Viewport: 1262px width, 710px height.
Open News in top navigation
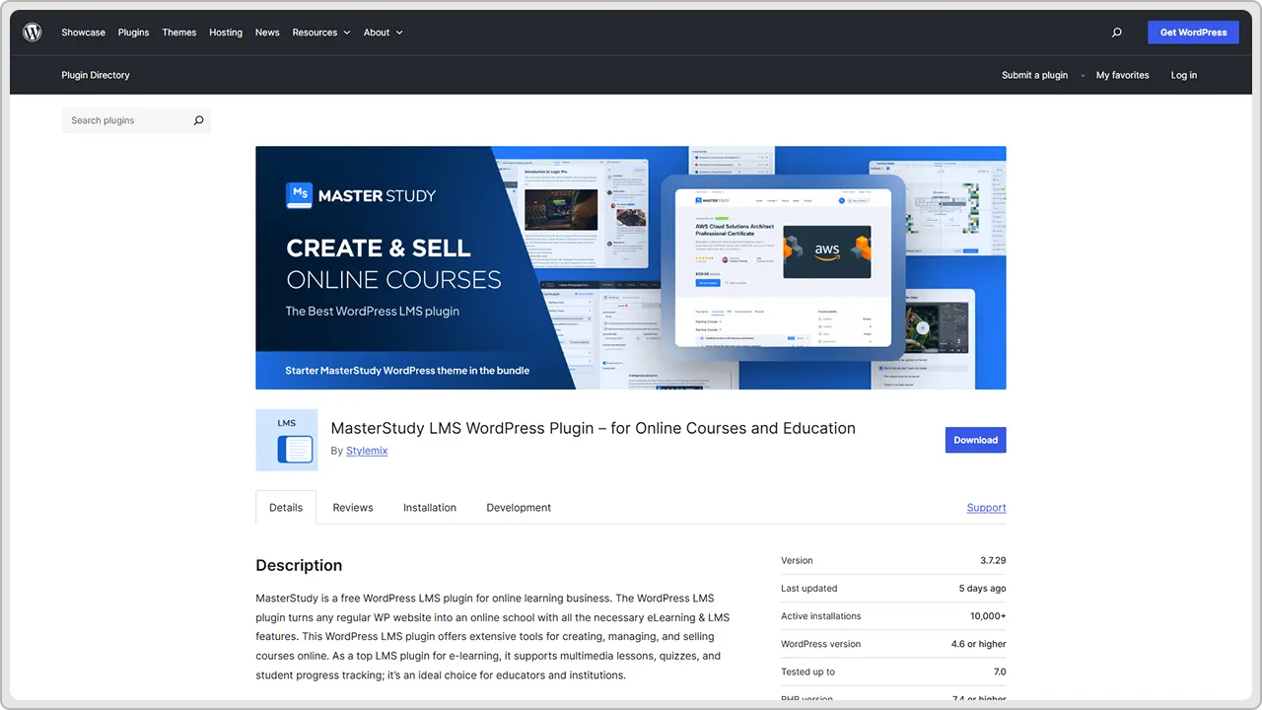(267, 33)
